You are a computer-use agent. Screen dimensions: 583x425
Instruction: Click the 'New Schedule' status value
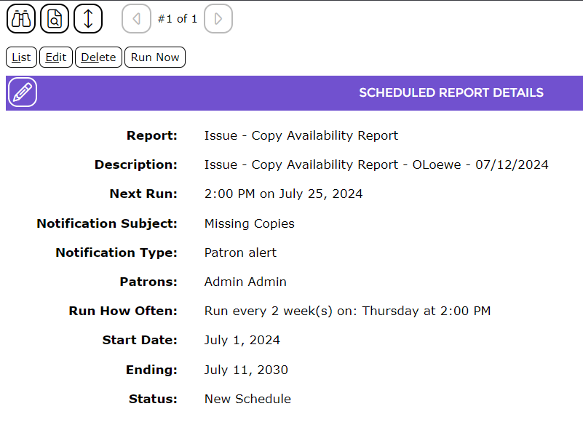point(247,399)
